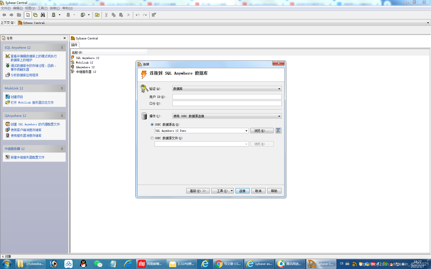Screen dimensions: 431x269
Task: Click the 名称 column header
Action: 109,53
